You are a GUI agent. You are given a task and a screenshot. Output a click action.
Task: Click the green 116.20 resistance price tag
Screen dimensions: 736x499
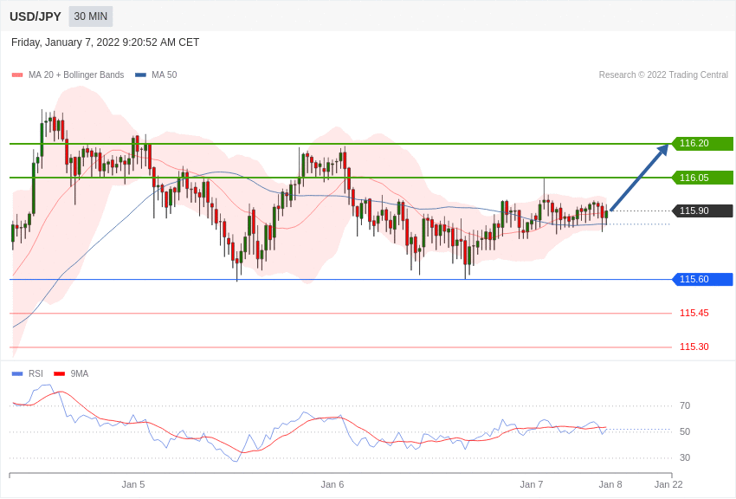pyautogui.click(x=702, y=144)
